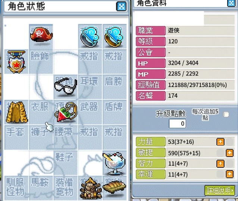Click the silver cloud ring icon
The image size is (238, 201).
coord(90,37)
